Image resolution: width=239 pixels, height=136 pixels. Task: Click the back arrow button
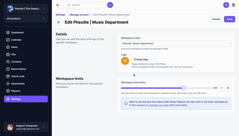(59, 22)
